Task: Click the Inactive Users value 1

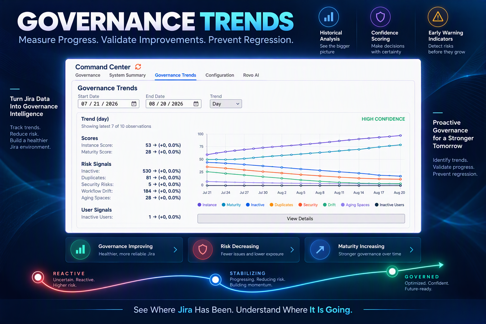Action: click(150, 217)
